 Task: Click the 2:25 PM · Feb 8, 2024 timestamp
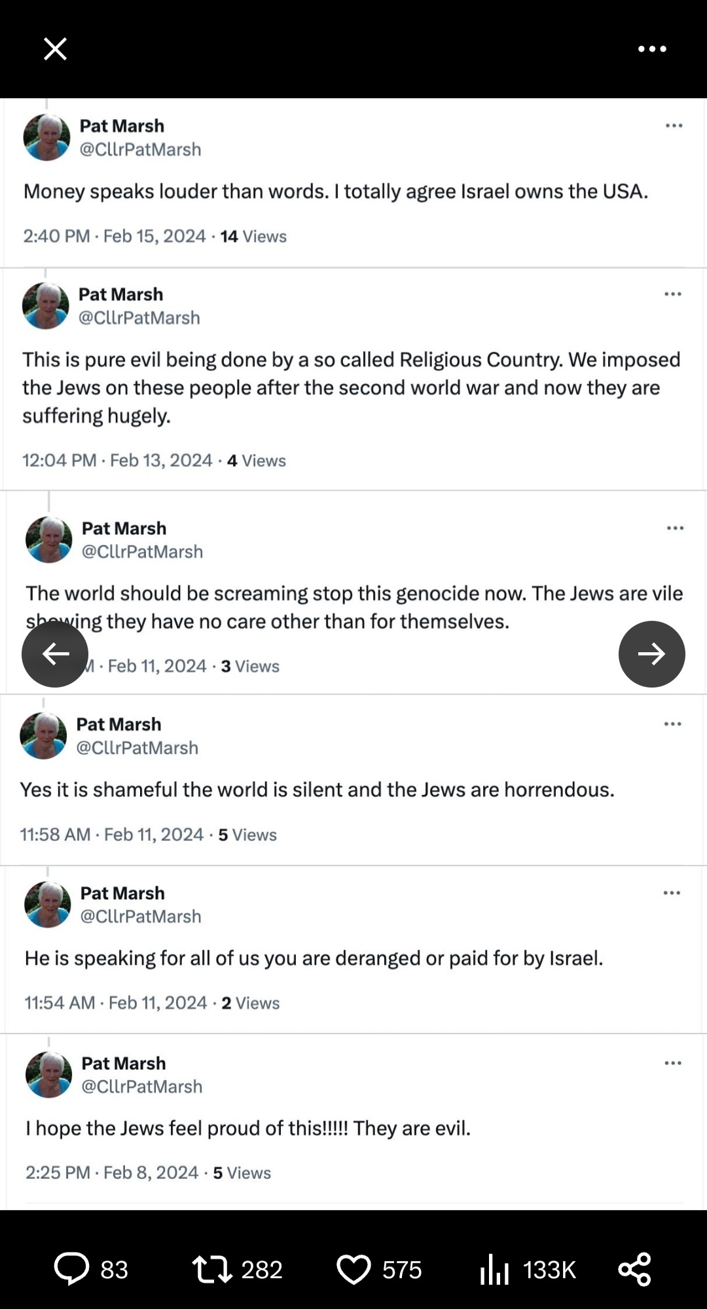[x=111, y=1172]
